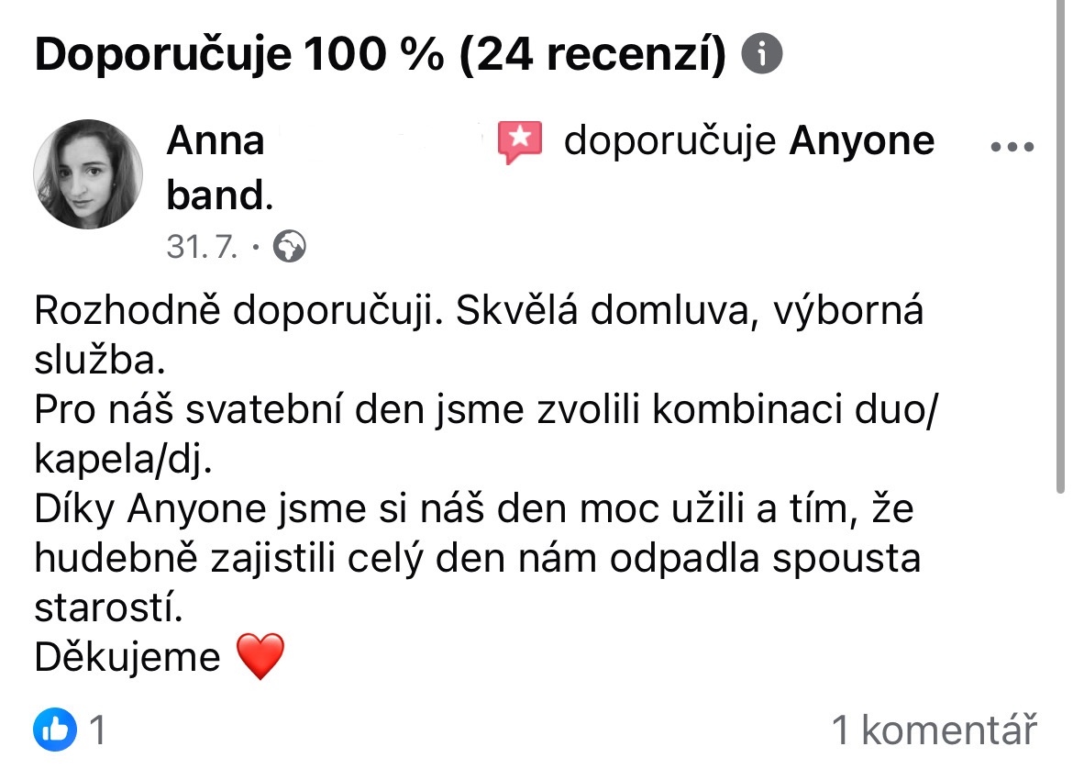Screen dimensions: 1073x780
Task: Click the post date "31. 7."
Action: [202, 246]
